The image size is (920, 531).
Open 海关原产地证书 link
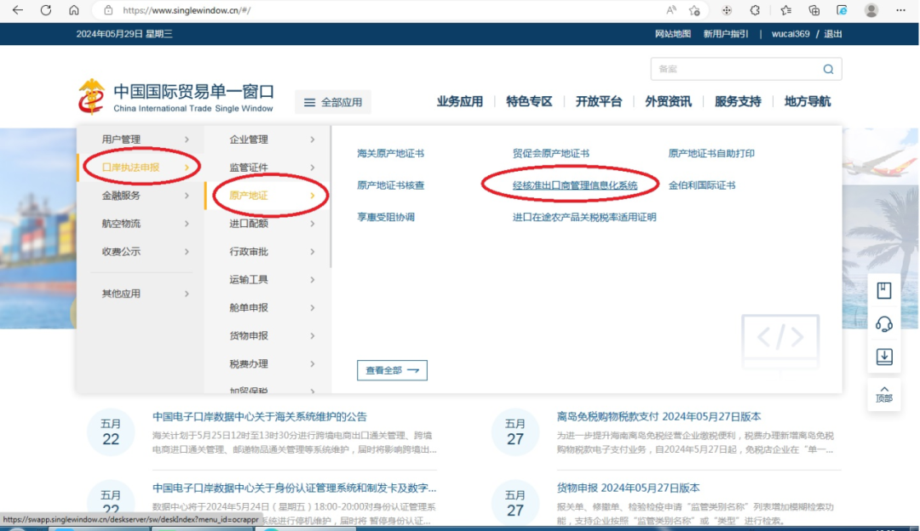point(390,154)
